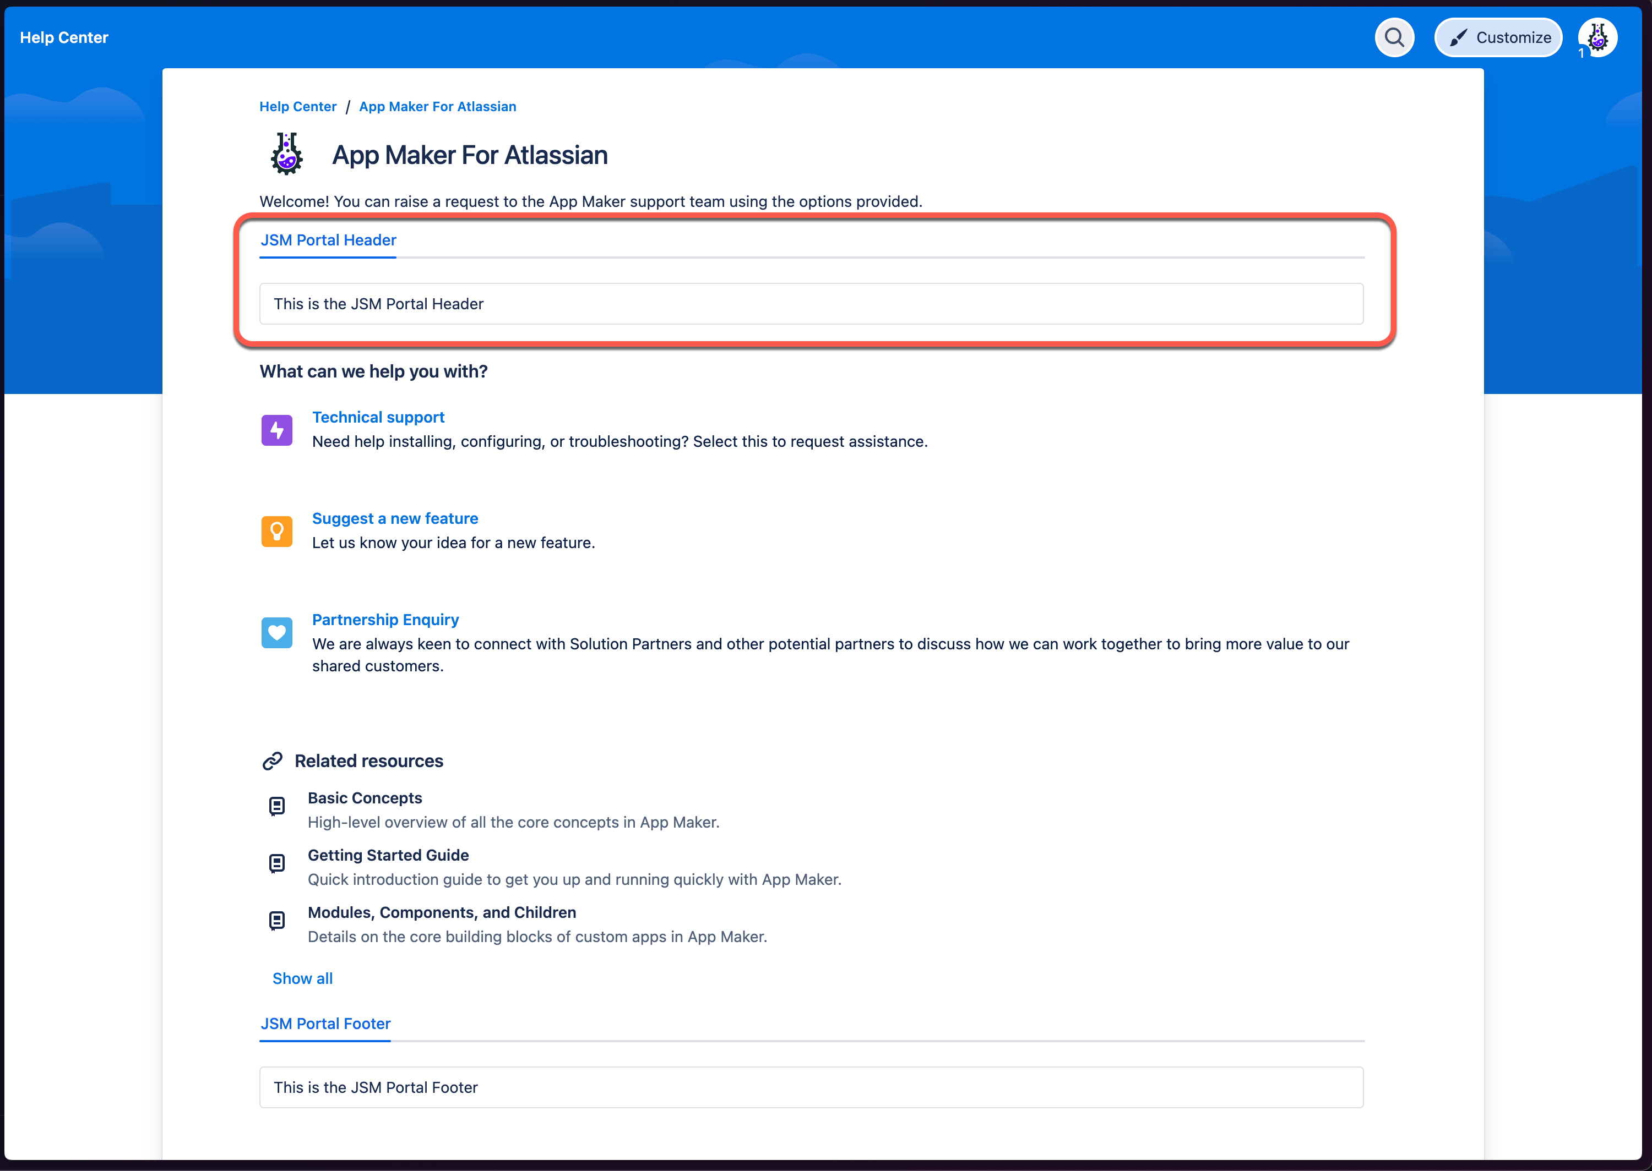Click the Getting Started Guide article icon
The height and width of the screenshot is (1171, 1652).
tap(277, 863)
